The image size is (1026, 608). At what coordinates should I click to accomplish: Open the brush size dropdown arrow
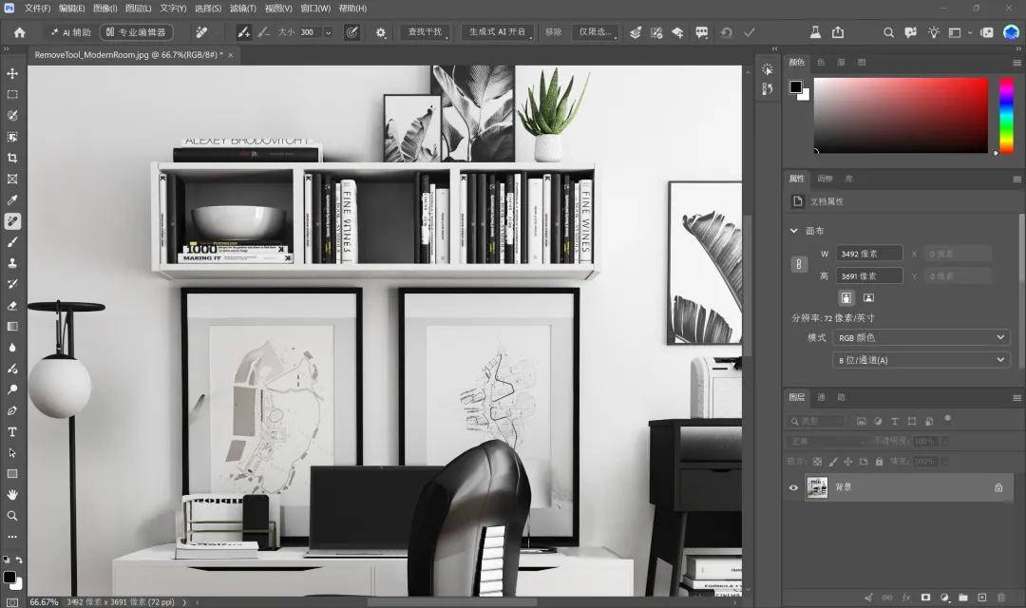click(x=329, y=32)
